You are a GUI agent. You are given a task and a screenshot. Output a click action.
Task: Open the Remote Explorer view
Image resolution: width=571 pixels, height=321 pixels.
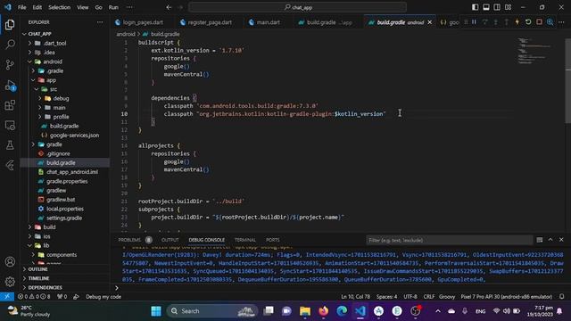pyautogui.click(x=10, y=125)
